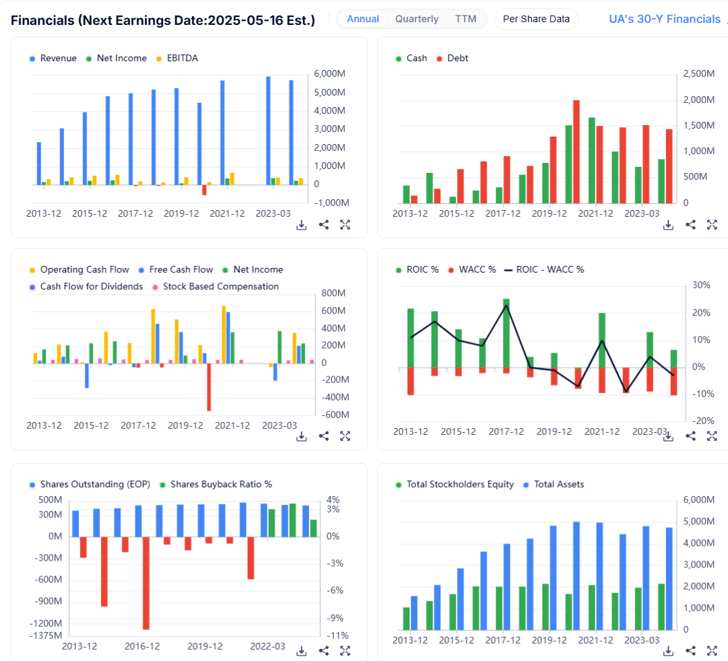Image resolution: width=728 pixels, height=661 pixels.
Task: Download the Revenue chart data
Action: [302, 225]
